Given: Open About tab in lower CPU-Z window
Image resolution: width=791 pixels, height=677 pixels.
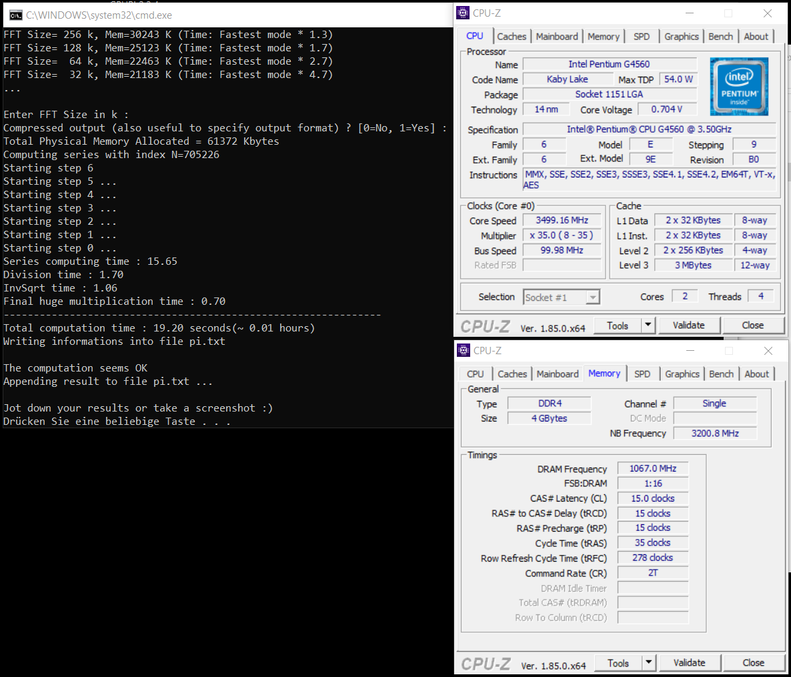Looking at the screenshot, I should pos(757,374).
